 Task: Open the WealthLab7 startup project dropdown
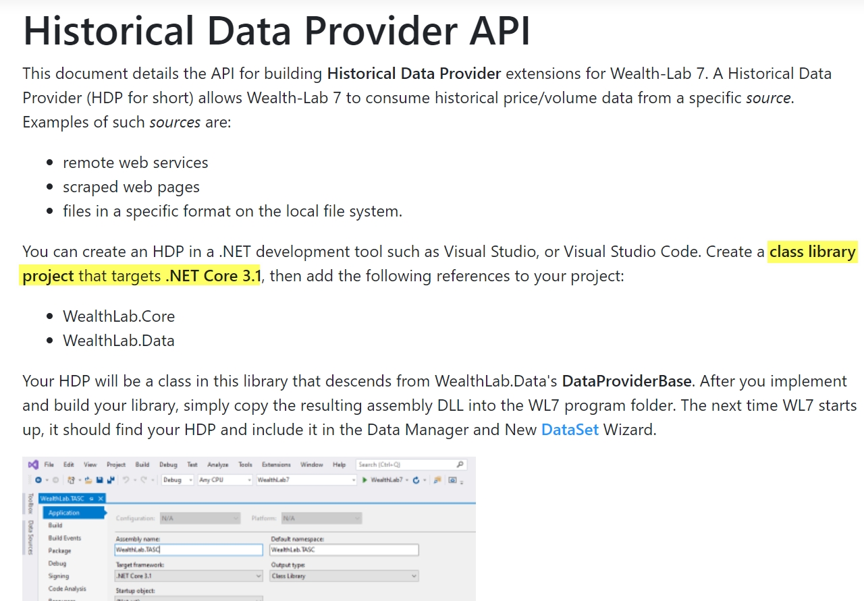[306, 480]
